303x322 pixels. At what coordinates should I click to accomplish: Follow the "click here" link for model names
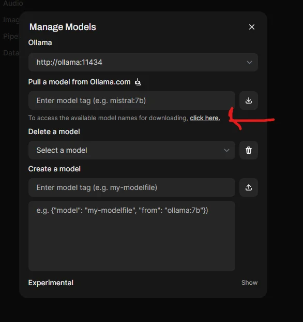pyautogui.click(x=205, y=118)
